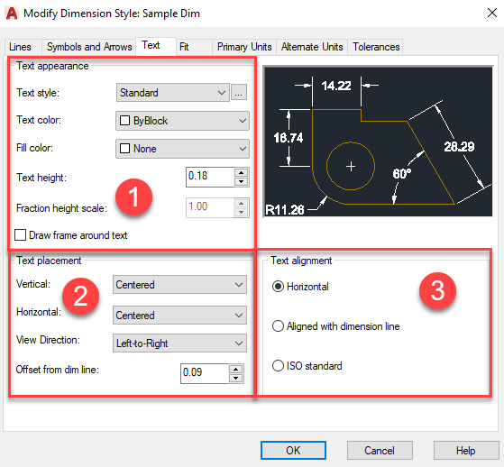
Task: Decrease Offset from dim line value
Action: pos(236,379)
